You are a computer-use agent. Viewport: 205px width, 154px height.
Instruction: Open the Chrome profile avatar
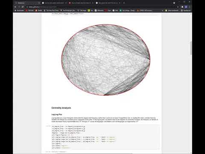pyautogui.click(x=186, y=7)
